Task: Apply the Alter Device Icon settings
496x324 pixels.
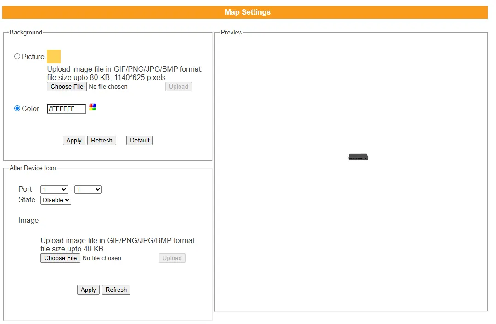Action: click(88, 290)
